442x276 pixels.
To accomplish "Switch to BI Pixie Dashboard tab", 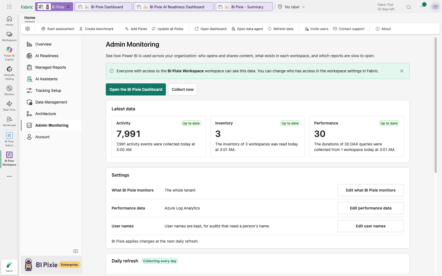I will [103, 7].
